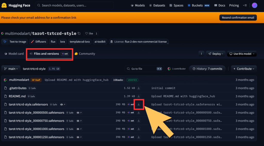
Task: Open the three-dot more options menu
Action: [x=201, y=54]
